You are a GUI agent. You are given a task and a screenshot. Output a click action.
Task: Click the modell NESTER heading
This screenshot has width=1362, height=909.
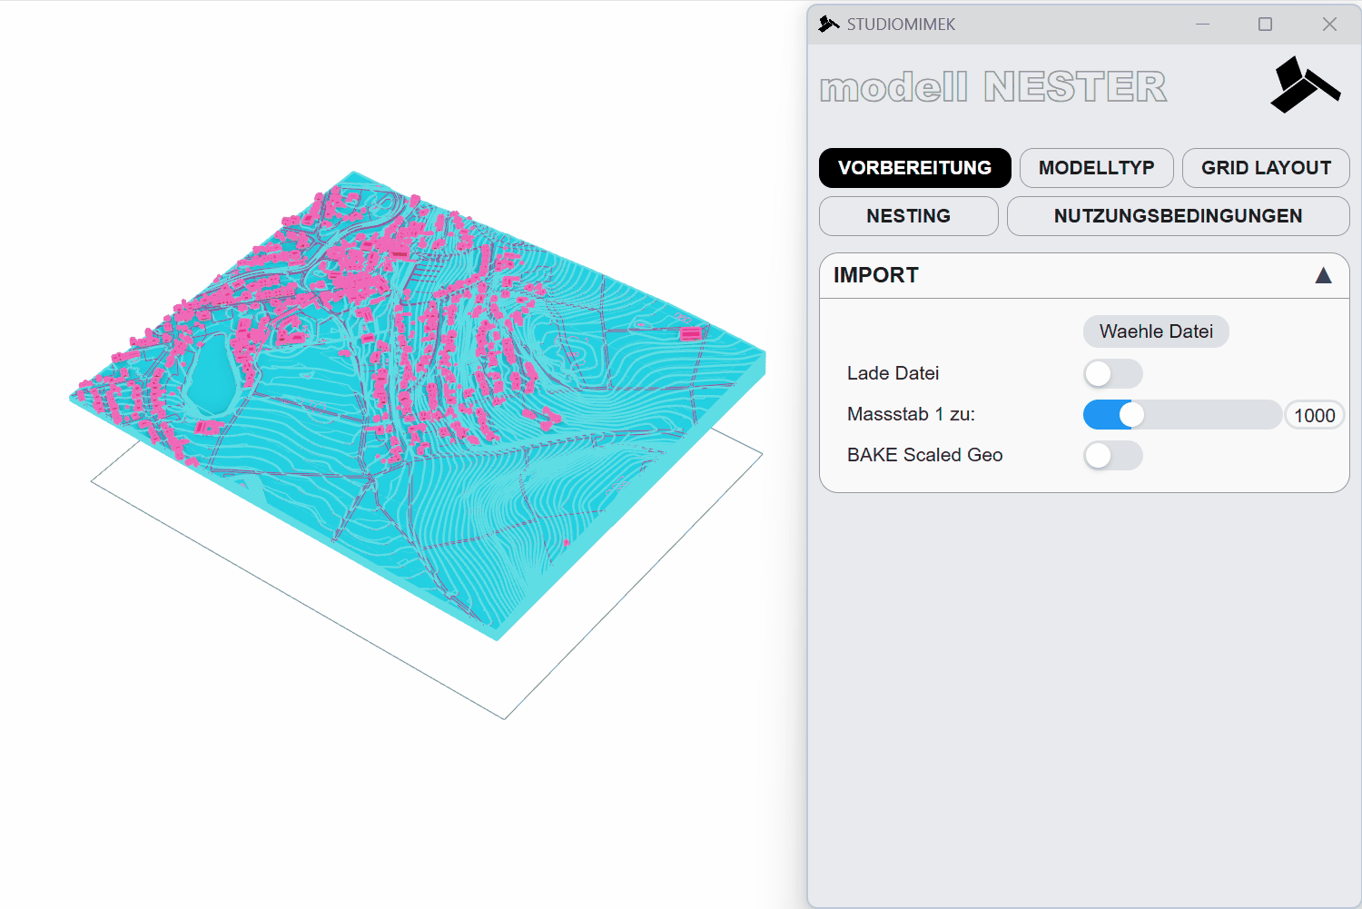coord(993,87)
